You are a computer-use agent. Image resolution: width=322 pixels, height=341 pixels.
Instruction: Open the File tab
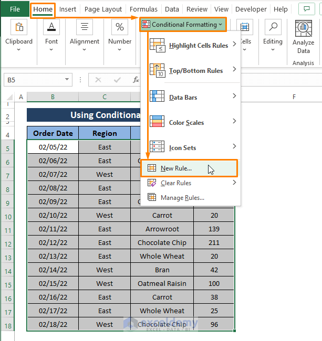pyautogui.click(x=15, y=9)
